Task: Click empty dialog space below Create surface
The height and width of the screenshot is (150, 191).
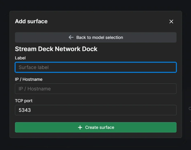Action: 95,135
